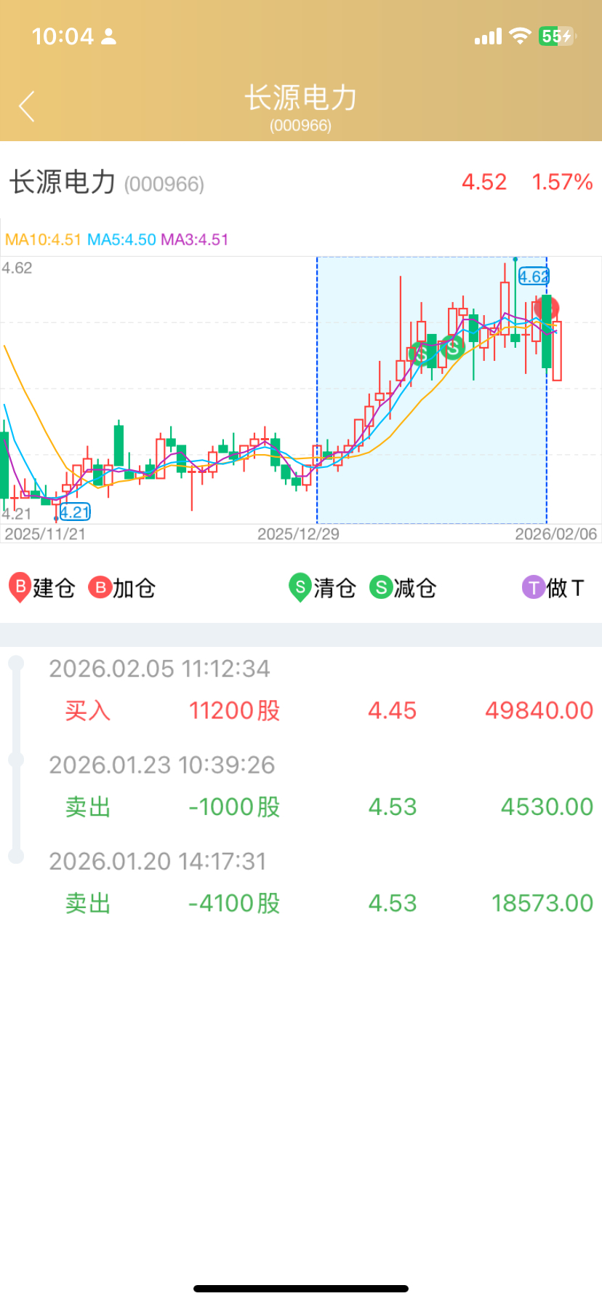Viewport: 602px width, 1304px height.
Task: Tap the -4100股 quantity
Action: click(235, 903)
